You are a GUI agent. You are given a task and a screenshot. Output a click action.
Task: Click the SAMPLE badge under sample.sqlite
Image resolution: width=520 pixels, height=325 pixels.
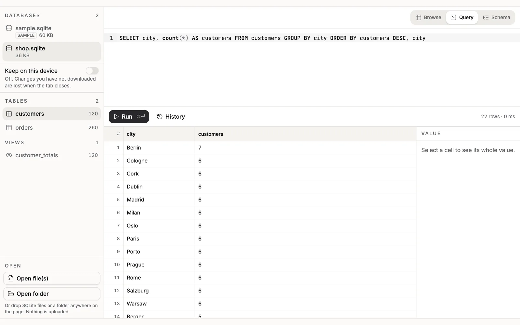26,35
